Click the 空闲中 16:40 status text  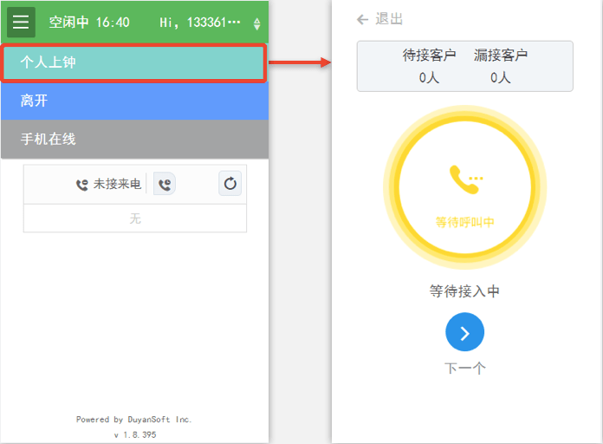click(89, 23)
